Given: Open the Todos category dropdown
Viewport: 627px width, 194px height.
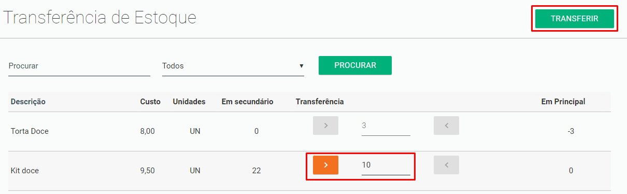Looking at the screenshot, I should point(233,66).
